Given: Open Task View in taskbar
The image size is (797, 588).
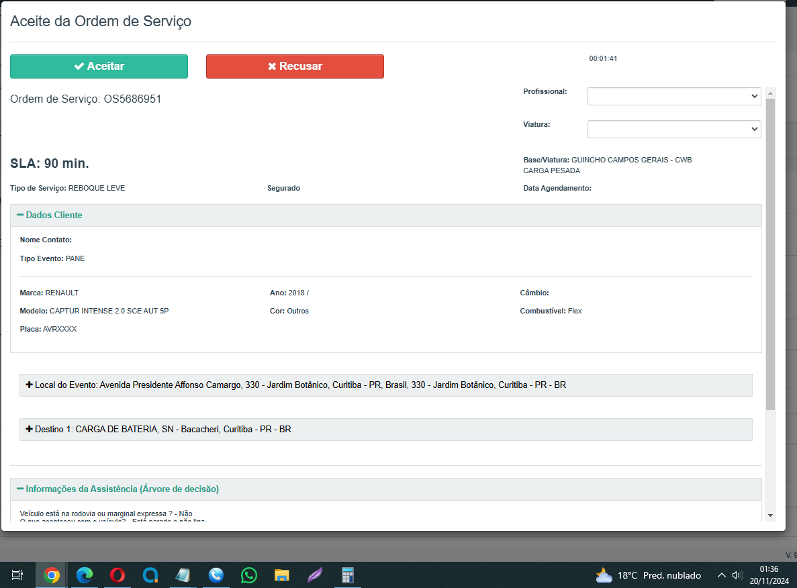Looking at the screenshot, I should pos(17,575).
